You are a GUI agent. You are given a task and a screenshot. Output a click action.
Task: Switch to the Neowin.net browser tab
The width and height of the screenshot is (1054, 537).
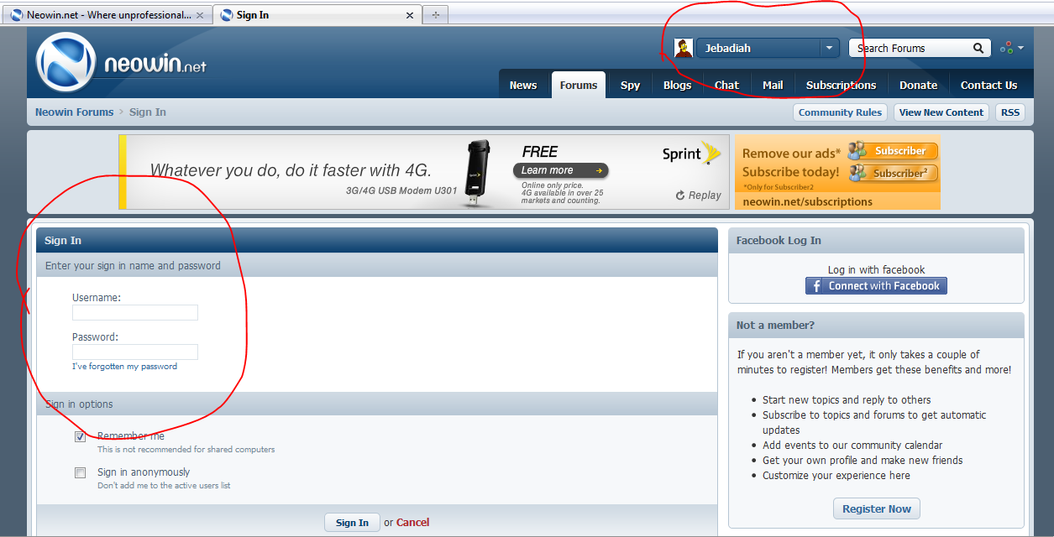tap(107, 15)
